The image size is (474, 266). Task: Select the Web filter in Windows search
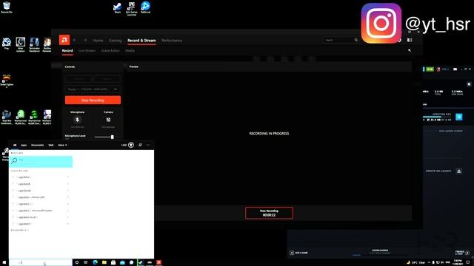coord(51,145)
